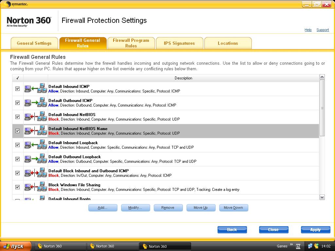Select the Firewall General Rules tab
The height and width of the screenshot is (251, 335).
coord(83,43)
